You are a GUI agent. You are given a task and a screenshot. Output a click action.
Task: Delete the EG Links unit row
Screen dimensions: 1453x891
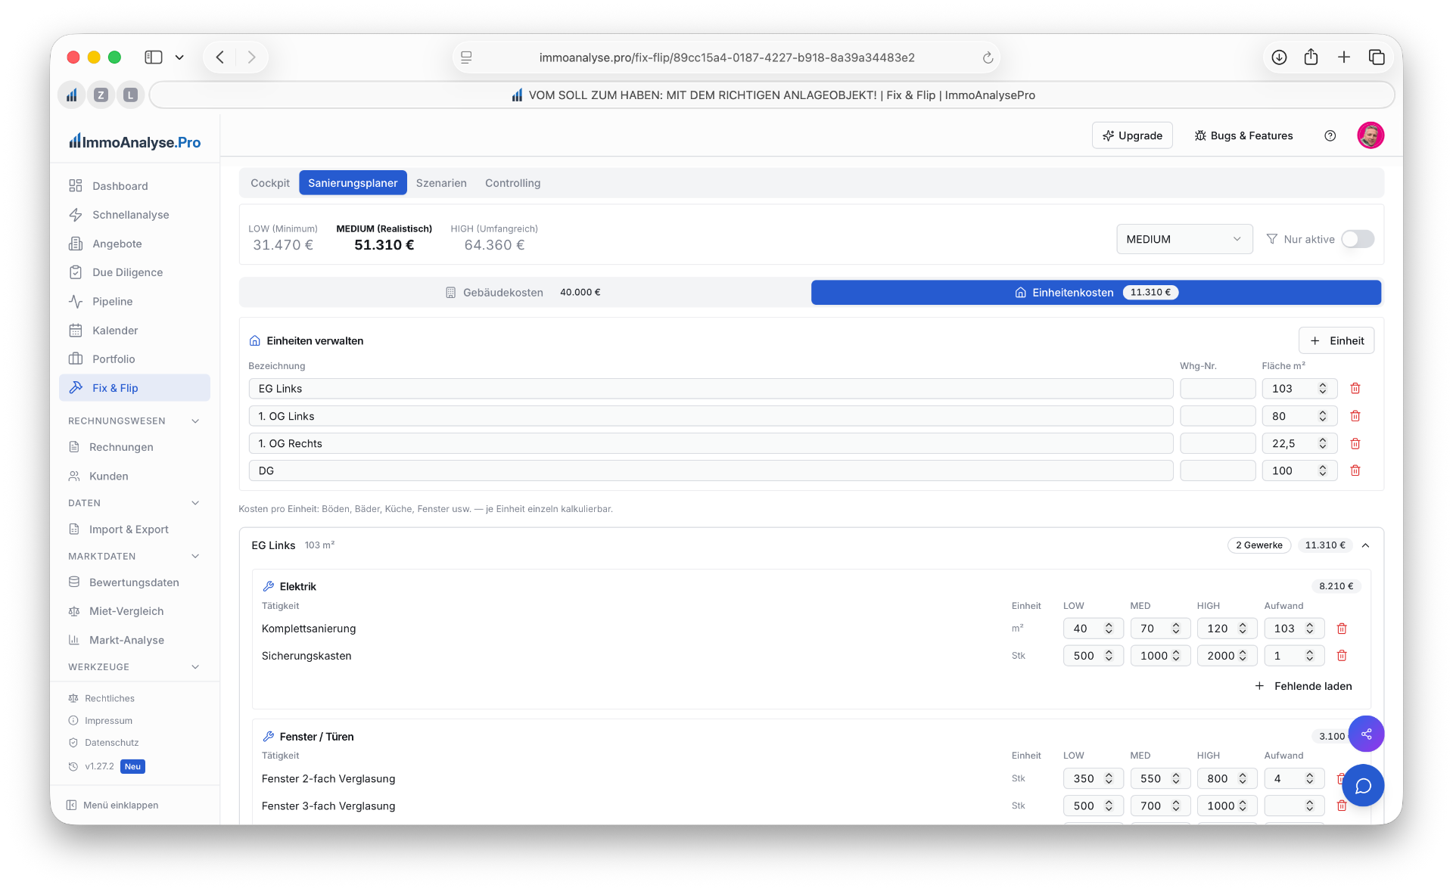pyautogui.click(x=1355, y=388)
